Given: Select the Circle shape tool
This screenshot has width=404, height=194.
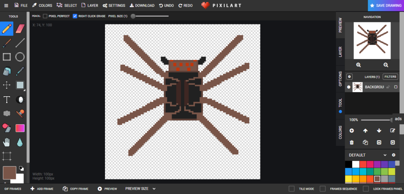Looking at the screenshot, I should point(20,57).
